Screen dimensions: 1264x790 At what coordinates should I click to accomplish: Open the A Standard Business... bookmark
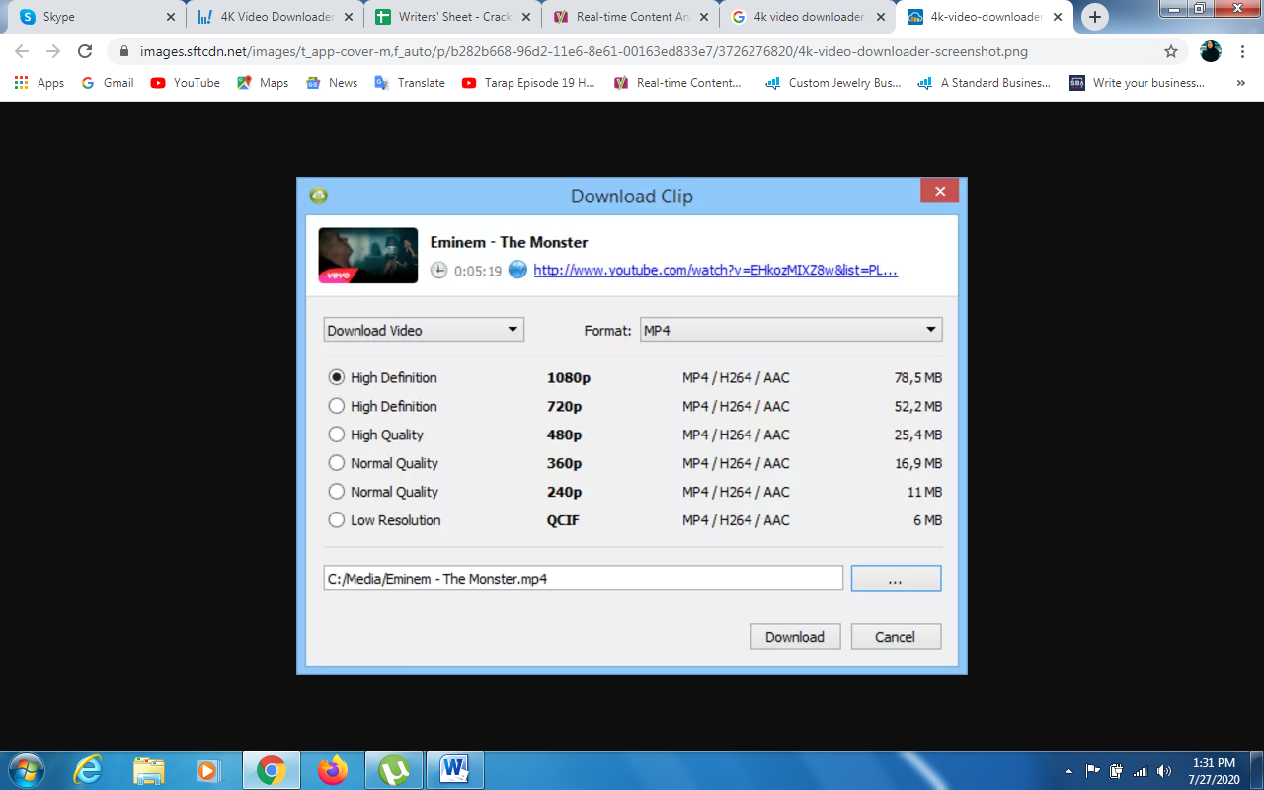coord(985,83)
